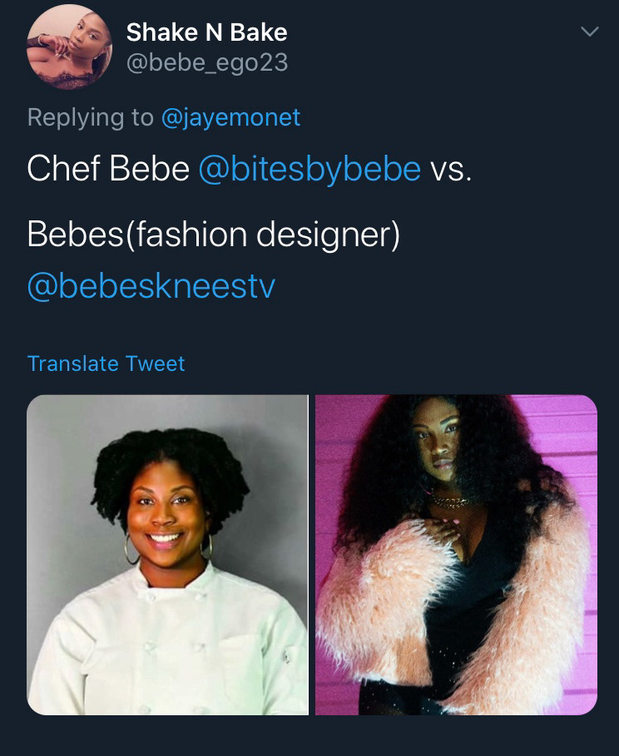Tap the "Replying to" label

coord(90,117)
